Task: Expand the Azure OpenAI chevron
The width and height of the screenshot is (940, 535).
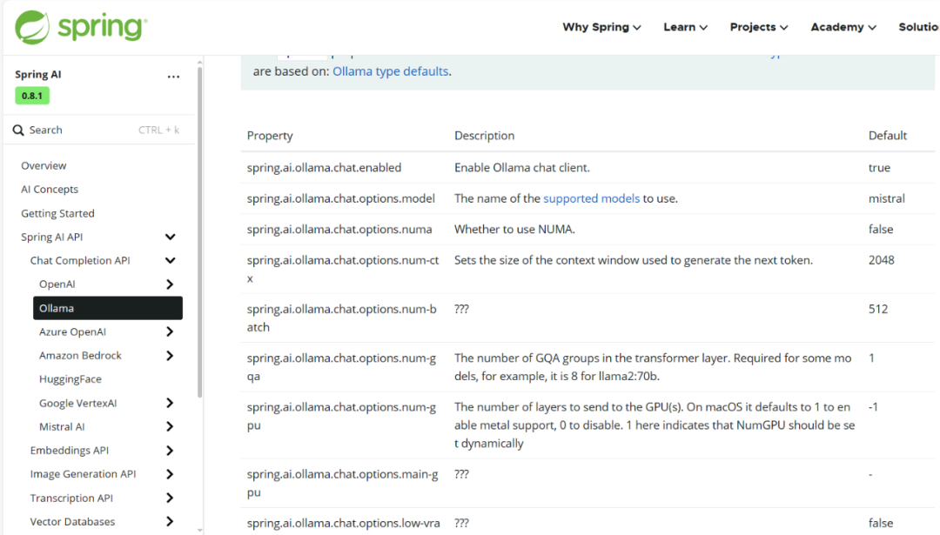Action: (x=170, y=331)
